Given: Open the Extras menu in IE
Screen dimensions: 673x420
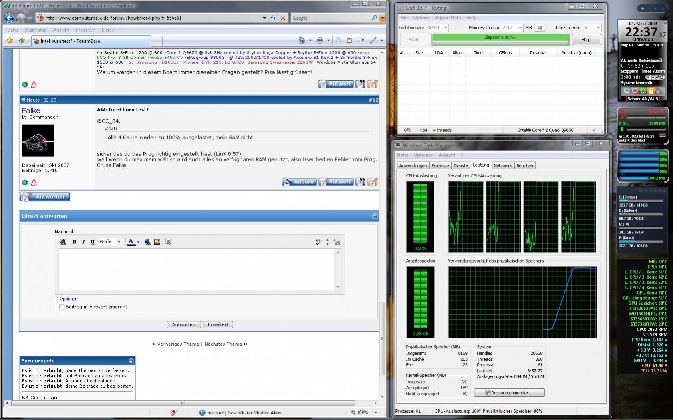Looking at the screenshot, I should [107, 30].
